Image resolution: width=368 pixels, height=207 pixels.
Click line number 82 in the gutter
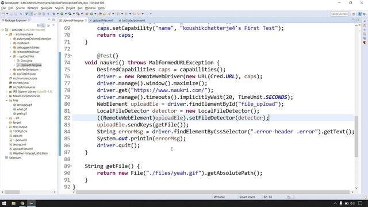point(67,118)
